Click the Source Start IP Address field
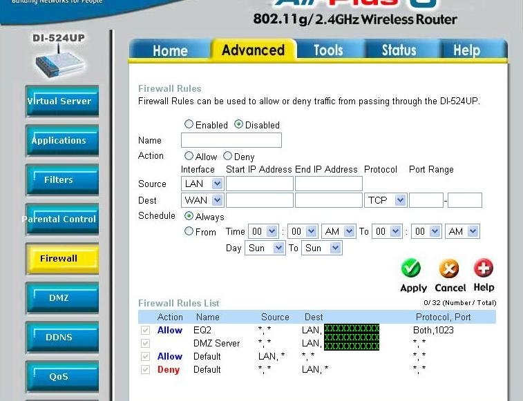This screenshot has height=401, width=523. [x=259, y=184]
